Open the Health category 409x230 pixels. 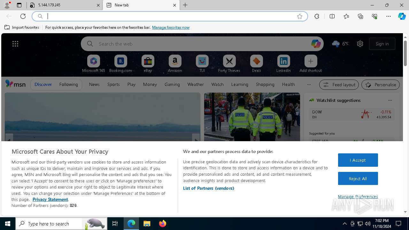pyautogui.click(x=288, y=84)
